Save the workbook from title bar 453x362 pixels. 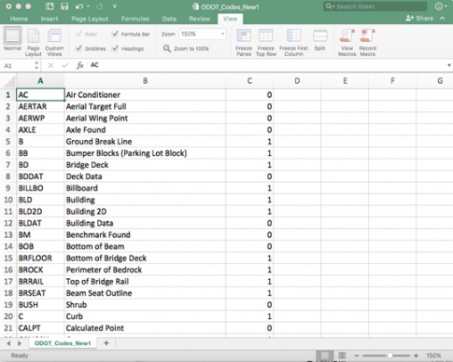(64, 7)
